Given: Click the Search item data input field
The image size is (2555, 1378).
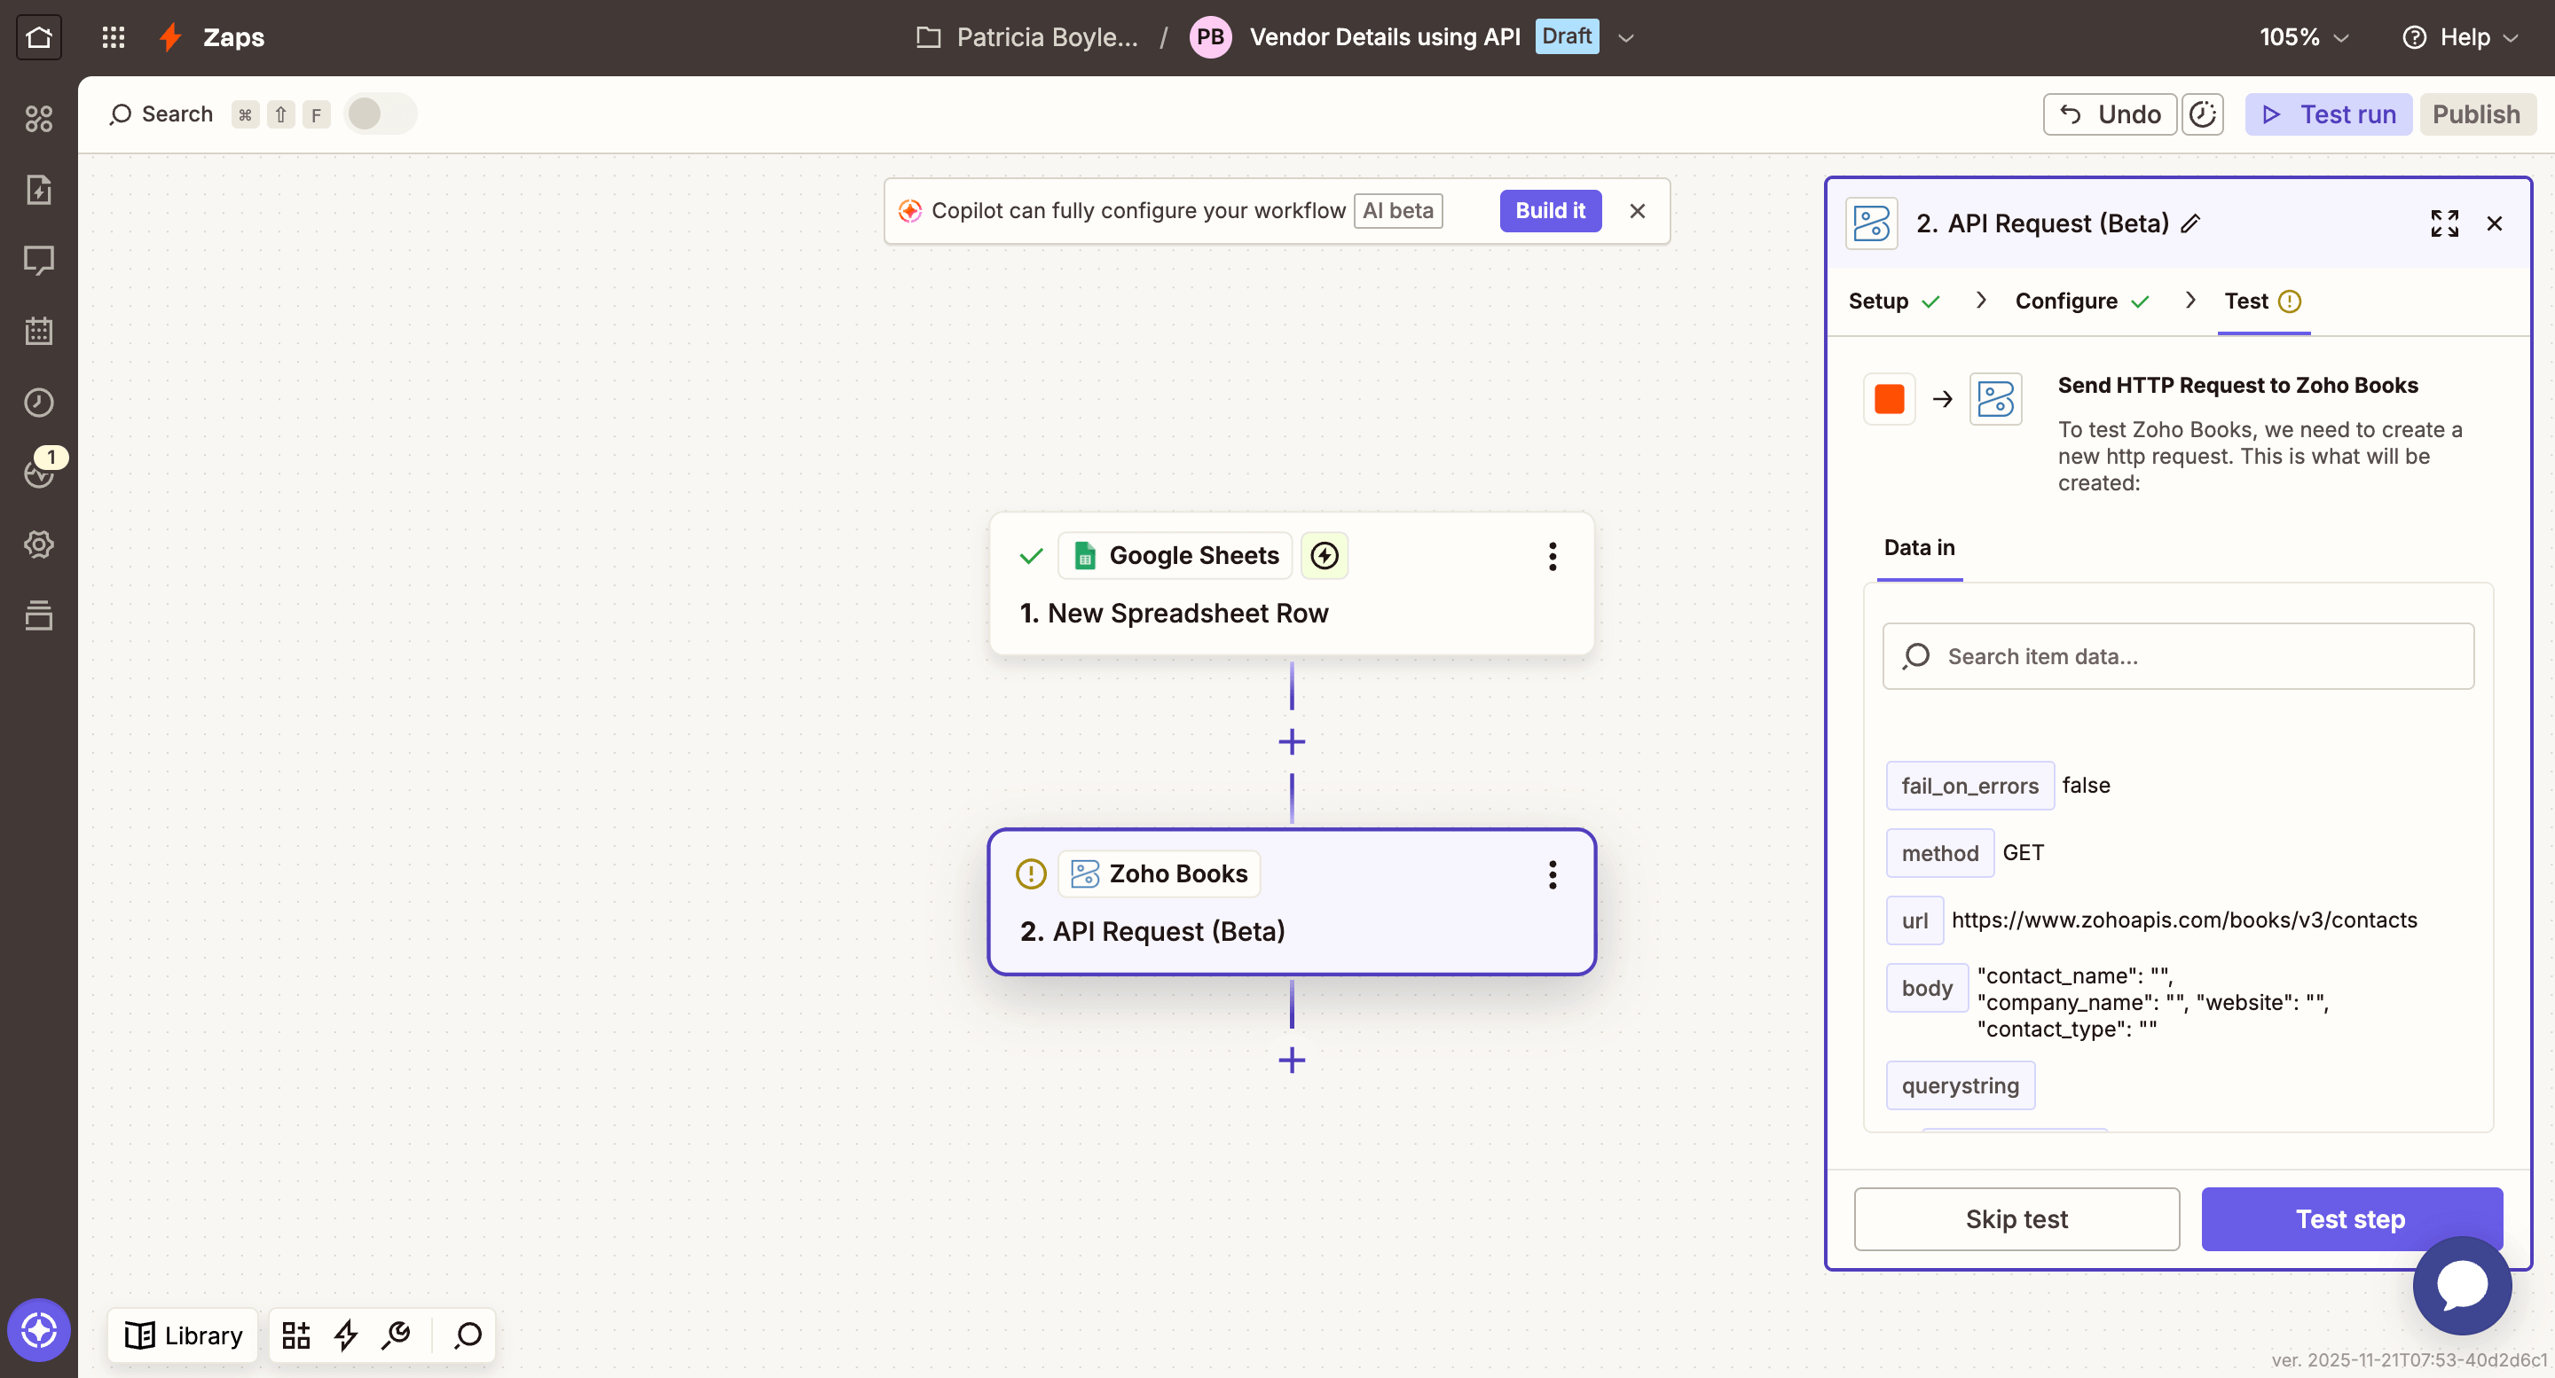Looking at the screenshot, I should click(x=2177, y=656).
